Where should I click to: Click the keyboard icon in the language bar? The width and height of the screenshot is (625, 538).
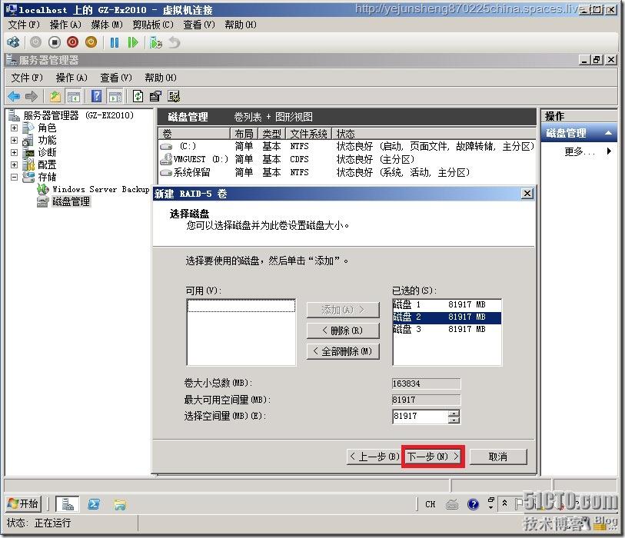(451, 504)
